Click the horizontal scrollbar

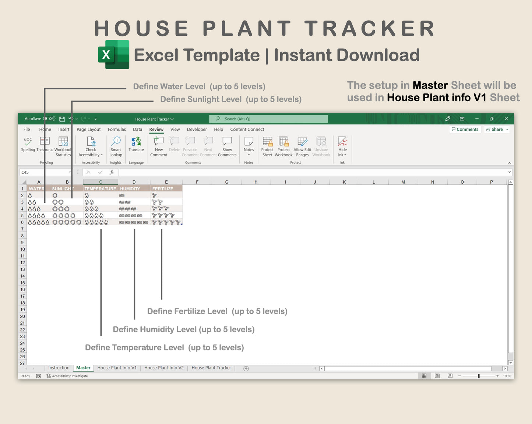tap(408, 368)
